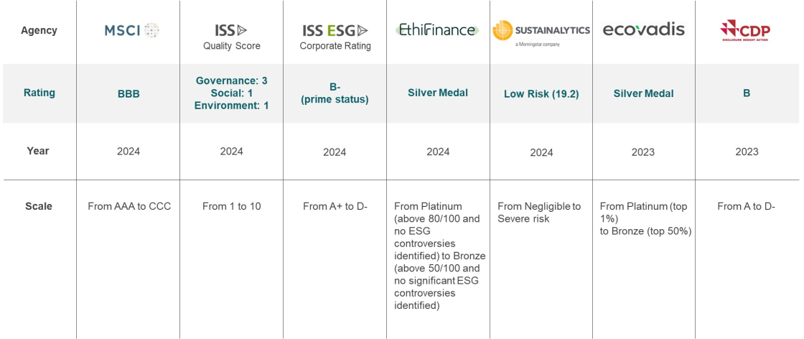Select the Year row header
Image resolution: width=804 pixels, height=339 pixels.
click(39, 151)
